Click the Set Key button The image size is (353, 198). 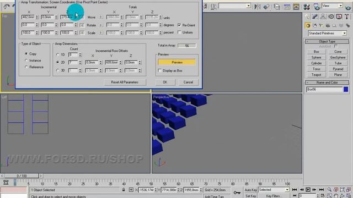click(250, 196)
